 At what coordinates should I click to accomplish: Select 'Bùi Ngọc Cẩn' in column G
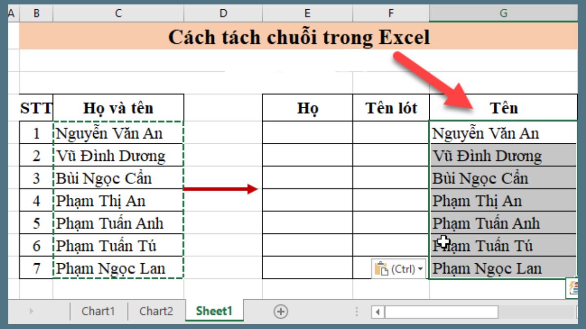(503, 178)
